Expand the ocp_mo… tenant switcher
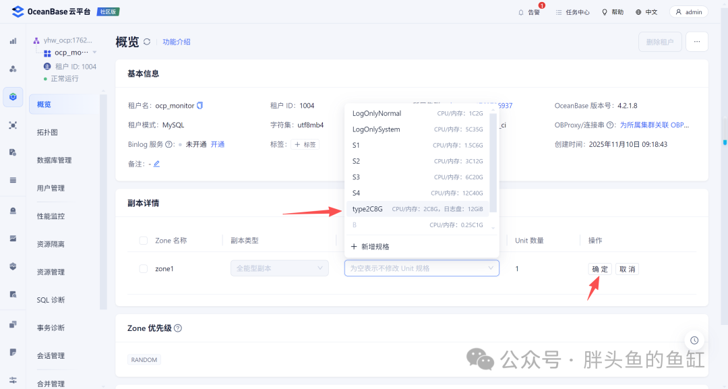The height and width of the screenshot is (389, 728). tap(94, 53)
